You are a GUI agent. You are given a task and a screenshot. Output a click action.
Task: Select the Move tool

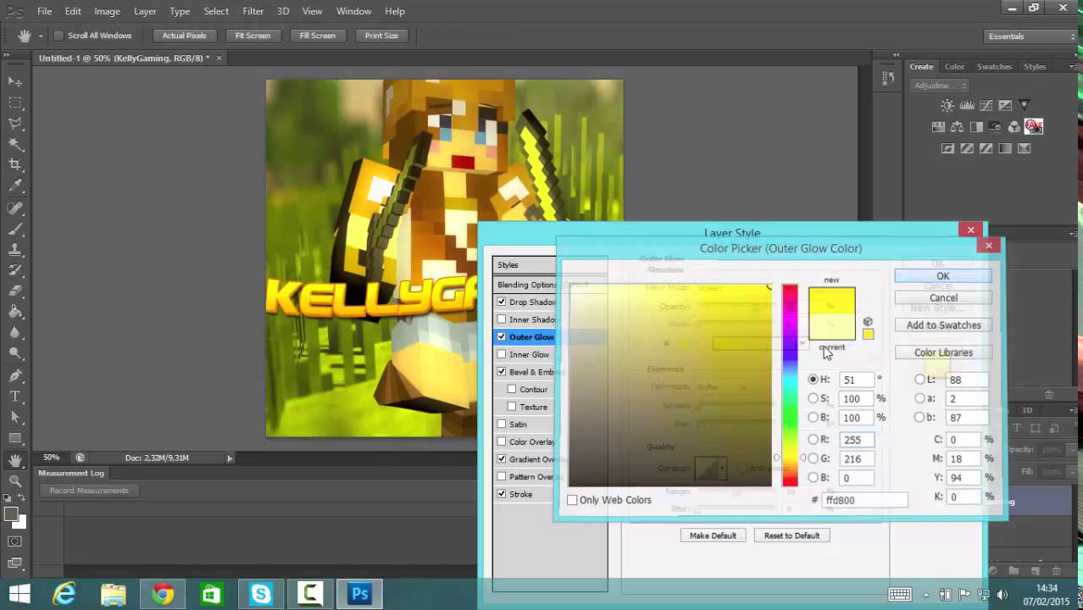coord(15,81)
